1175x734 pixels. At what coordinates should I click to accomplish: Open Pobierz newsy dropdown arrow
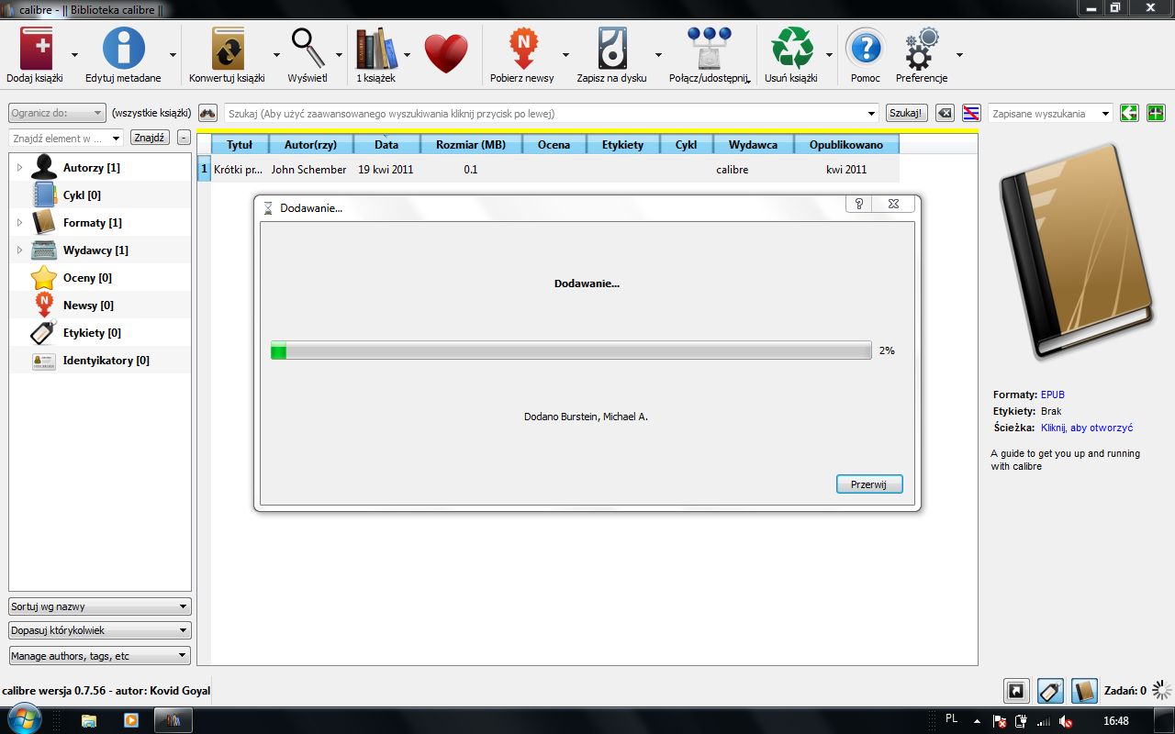[x=566, y=54]
